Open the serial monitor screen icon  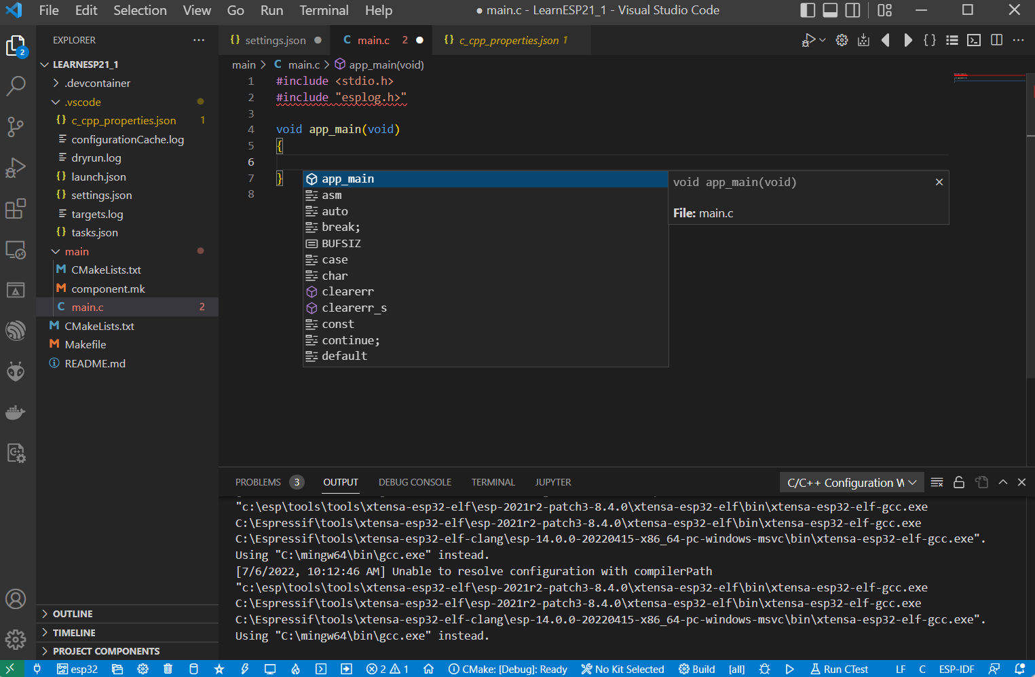[x=270, y=669]
